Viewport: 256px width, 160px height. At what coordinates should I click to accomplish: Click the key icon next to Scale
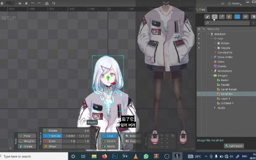pyautogui.click(x=93, y=141)
